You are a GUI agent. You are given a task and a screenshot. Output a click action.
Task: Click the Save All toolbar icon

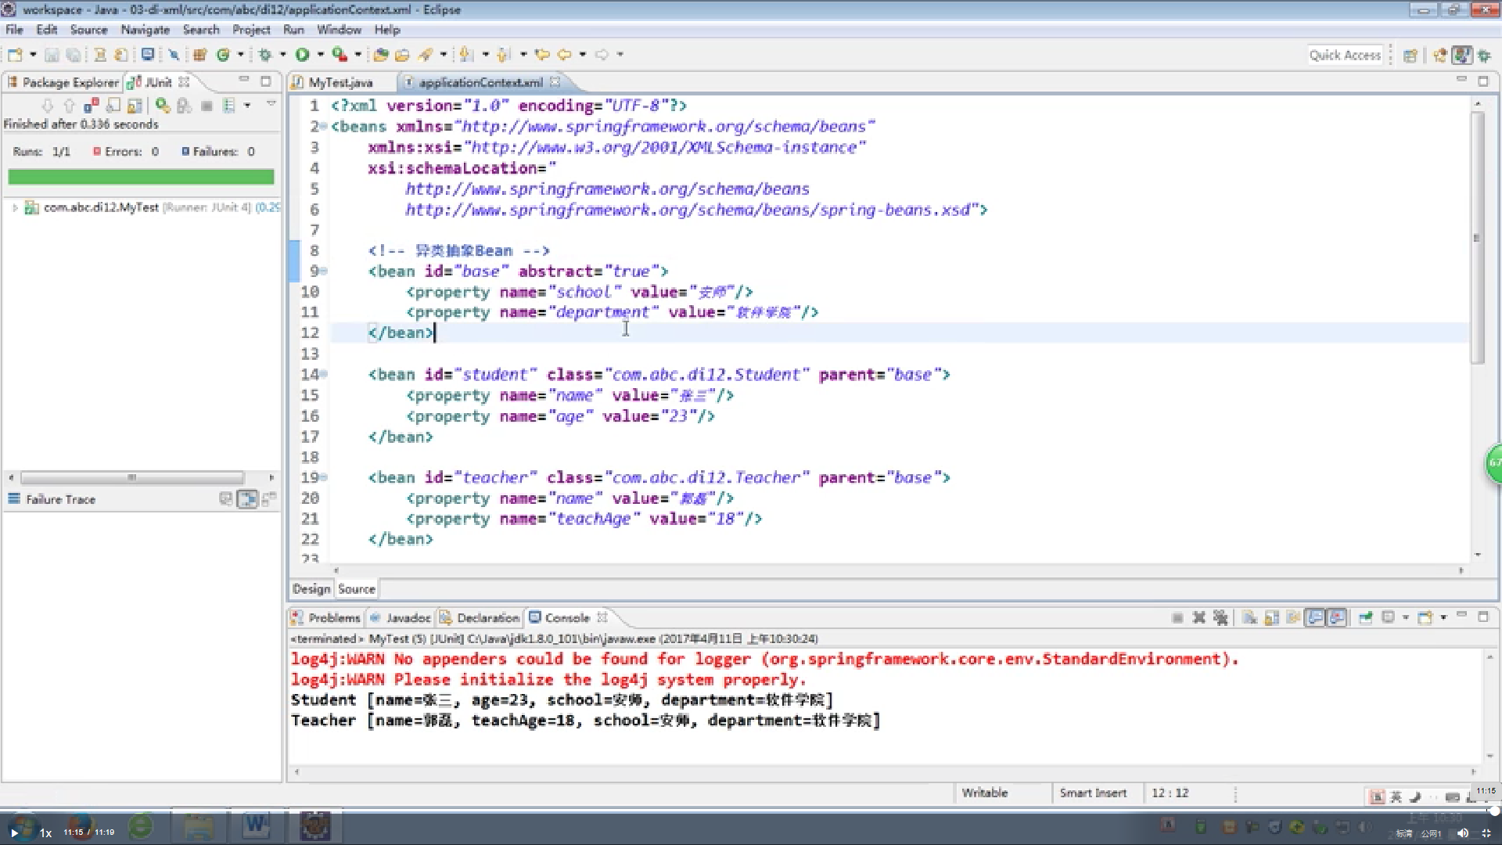point(73,55)
